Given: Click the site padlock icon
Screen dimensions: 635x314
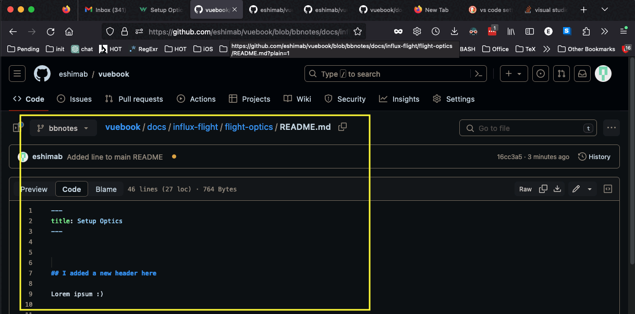Looking at the screenshot, I should (125, 31).
